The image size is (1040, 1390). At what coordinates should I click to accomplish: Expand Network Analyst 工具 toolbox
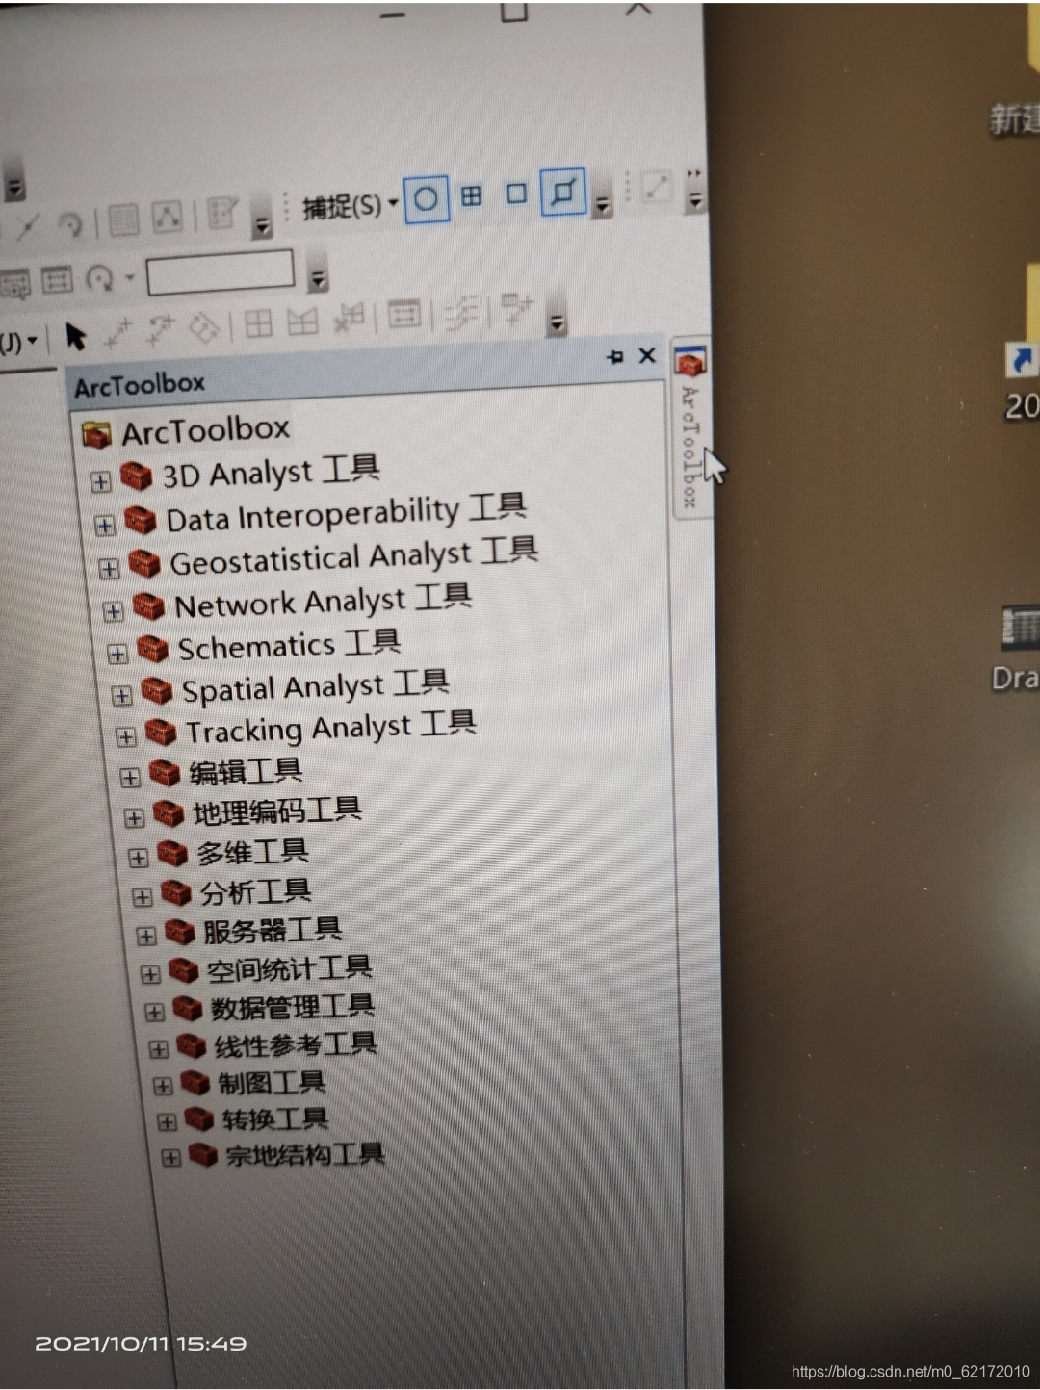(113, 611)
